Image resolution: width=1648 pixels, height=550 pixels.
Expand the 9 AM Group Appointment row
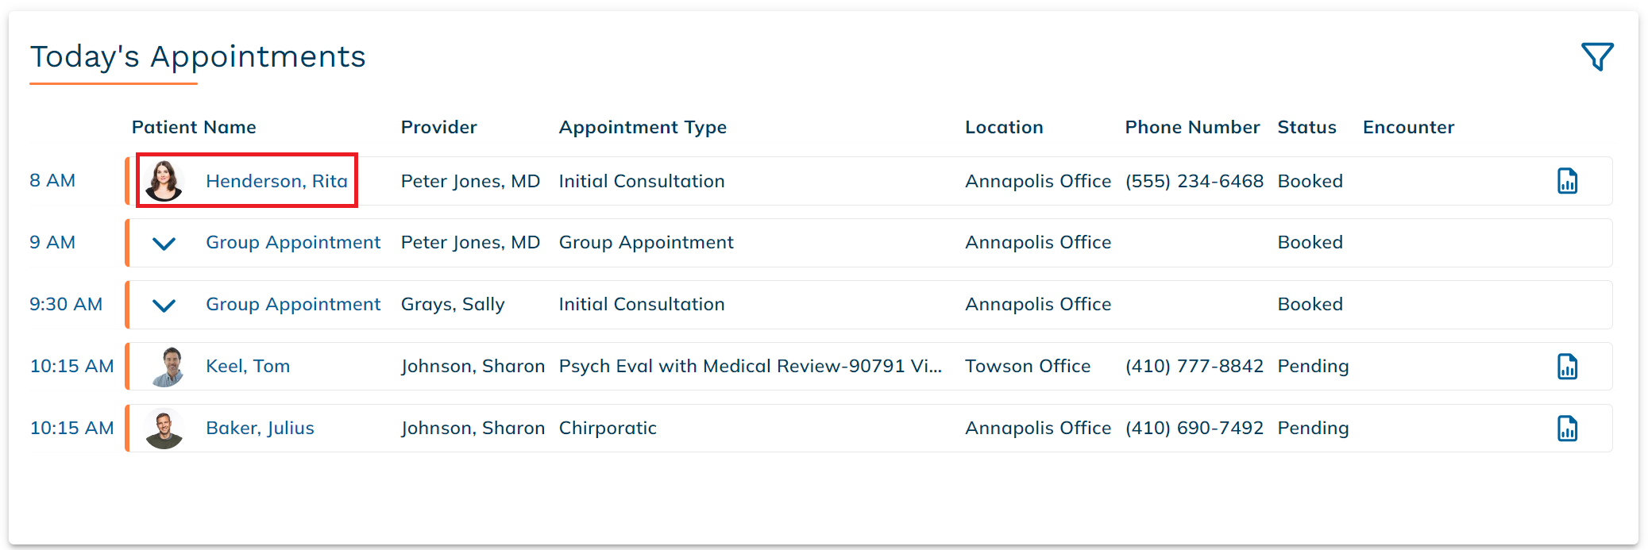(x=164, y=244)
